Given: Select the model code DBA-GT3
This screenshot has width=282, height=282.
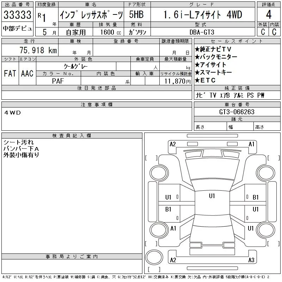Looking at the screenshot, I should point(202,32).
